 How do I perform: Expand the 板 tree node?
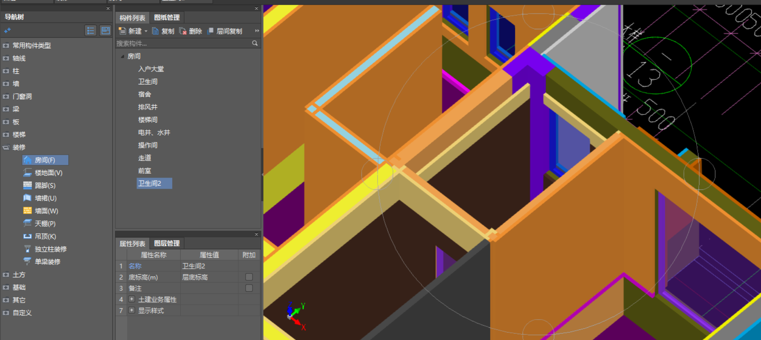coord(6,122)
